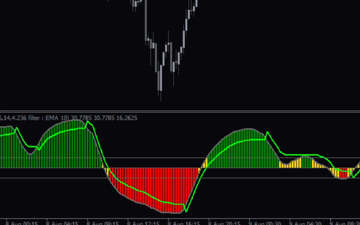Click the '8 Aug 20:15' time axis label
Image resolution: width=360 pixels, height=225 pixels.
225,222
